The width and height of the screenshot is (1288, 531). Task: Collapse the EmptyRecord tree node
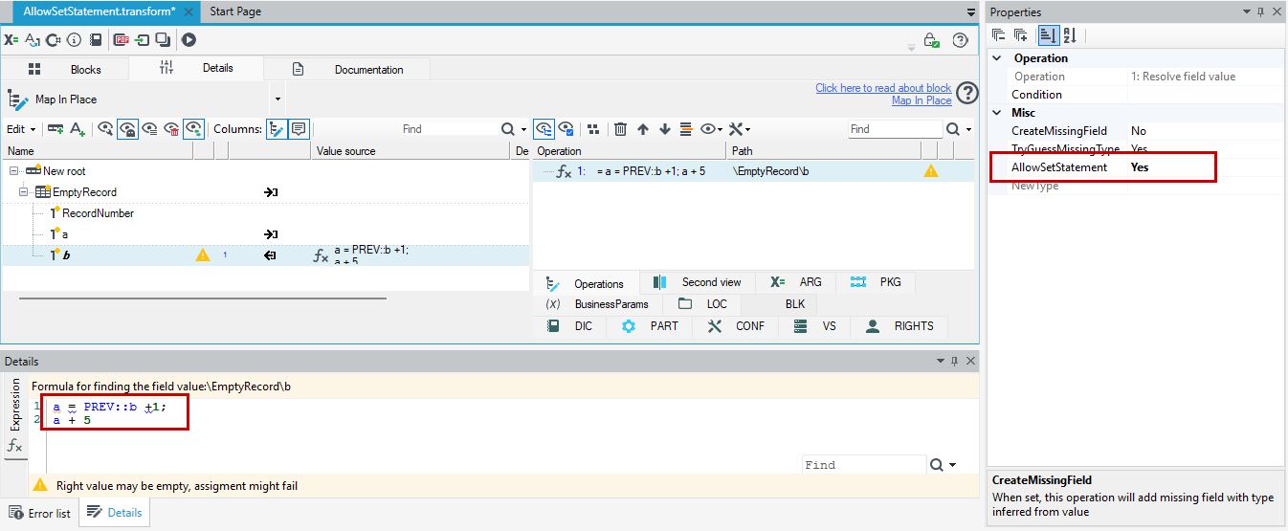[24, 192]
